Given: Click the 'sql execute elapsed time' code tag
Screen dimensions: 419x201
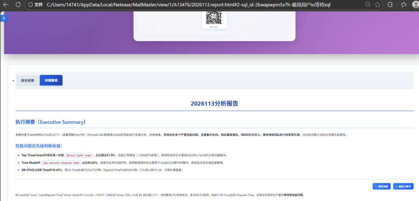Looking at the screenshot, I should (61, 163).
